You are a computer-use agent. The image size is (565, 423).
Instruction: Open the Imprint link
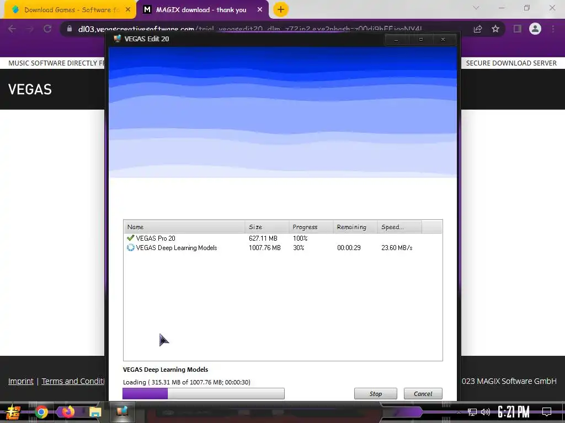click(21, 381)
